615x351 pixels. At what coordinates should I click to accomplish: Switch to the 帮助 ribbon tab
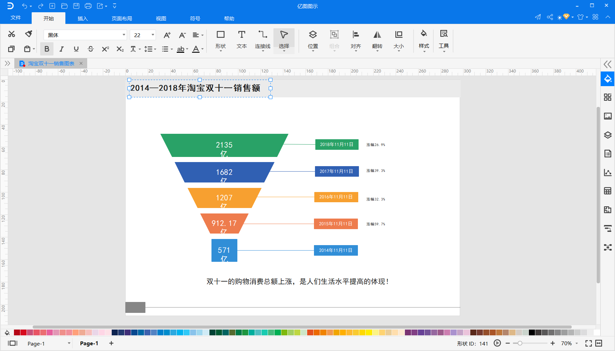(229, 18)
